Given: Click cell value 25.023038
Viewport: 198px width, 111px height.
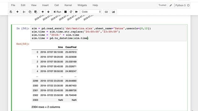Looking at the screenshot, I should coord(71,57).
